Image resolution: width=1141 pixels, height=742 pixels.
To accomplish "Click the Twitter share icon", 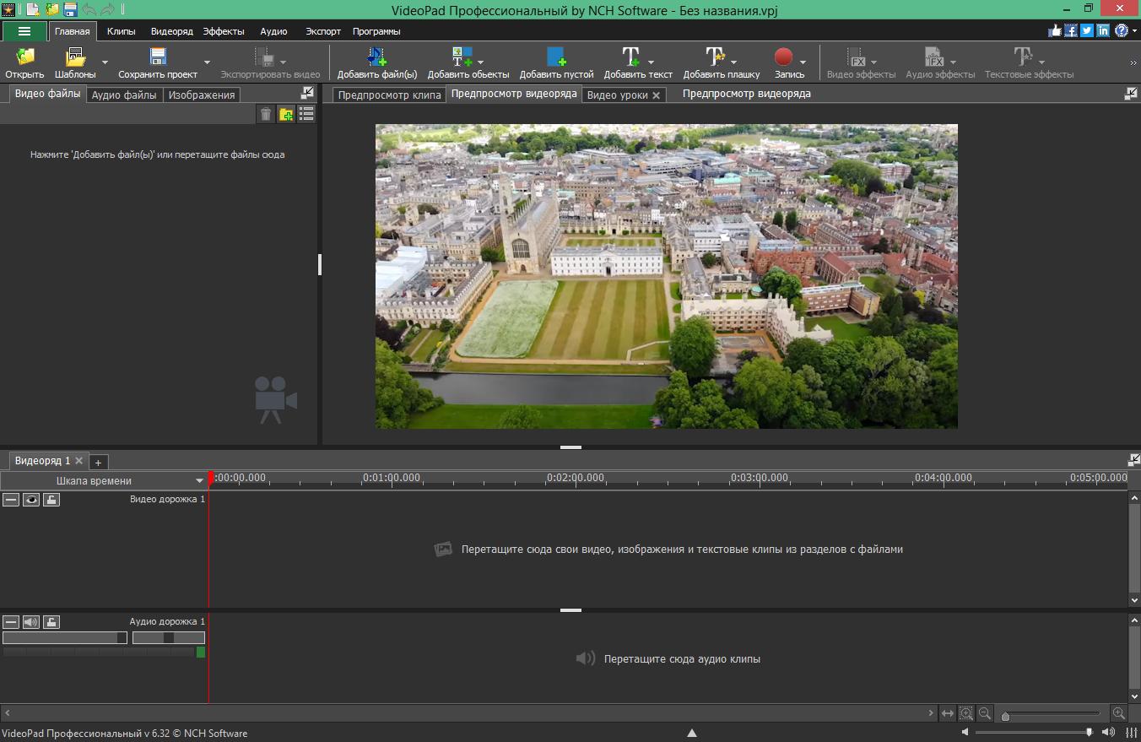I will pos(1087,30).
